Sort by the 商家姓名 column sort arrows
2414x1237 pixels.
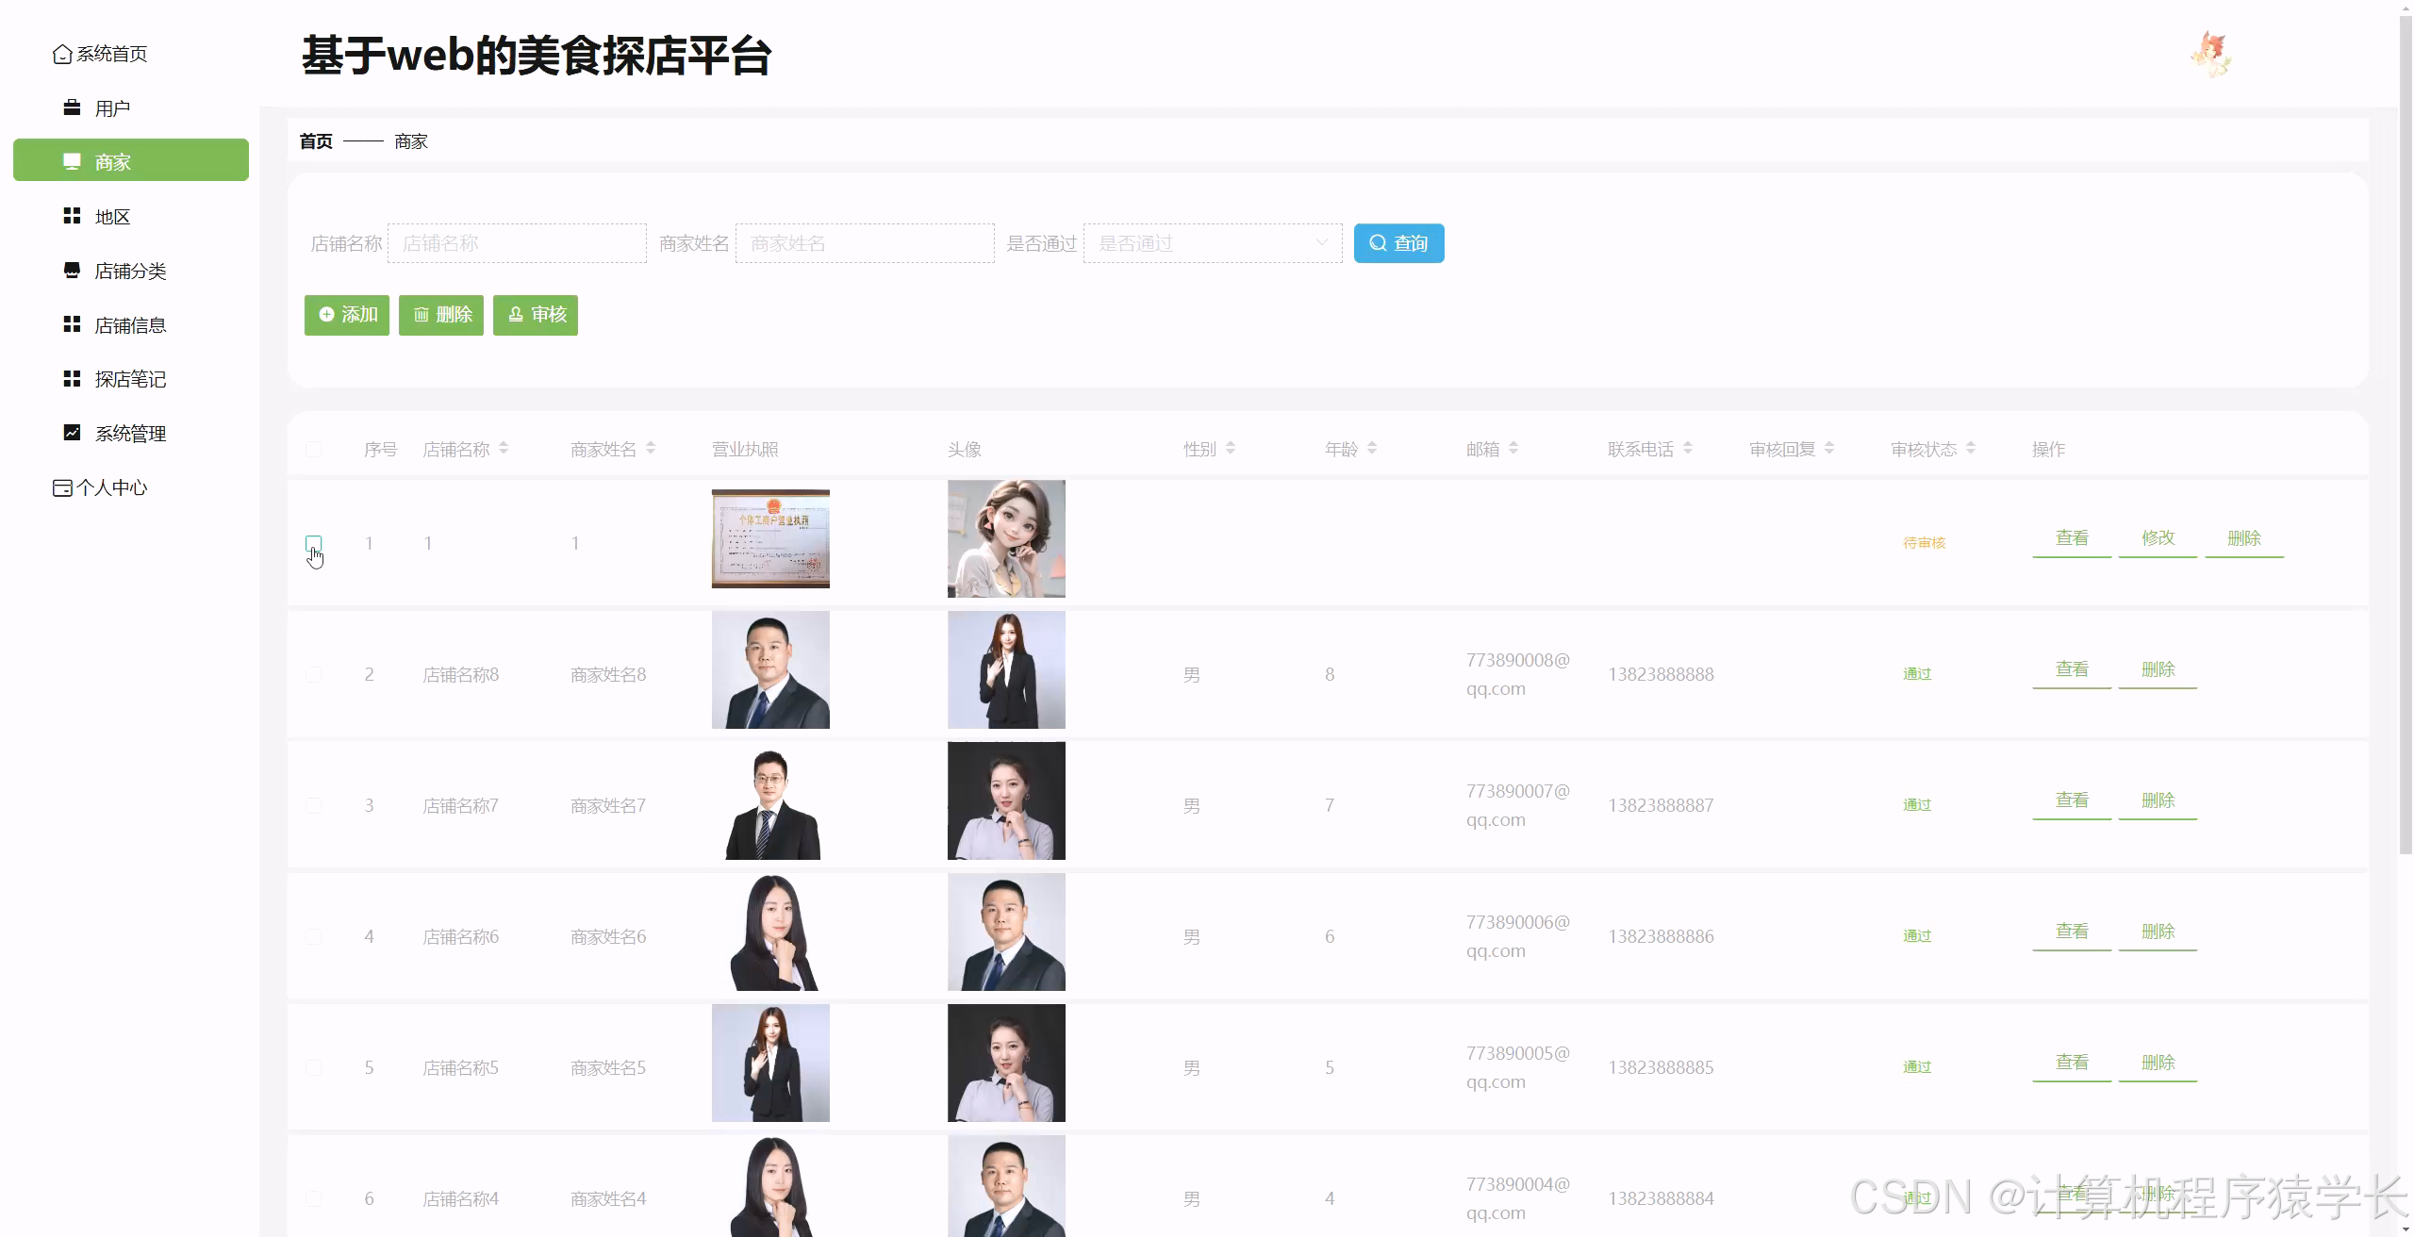(651, 449)
